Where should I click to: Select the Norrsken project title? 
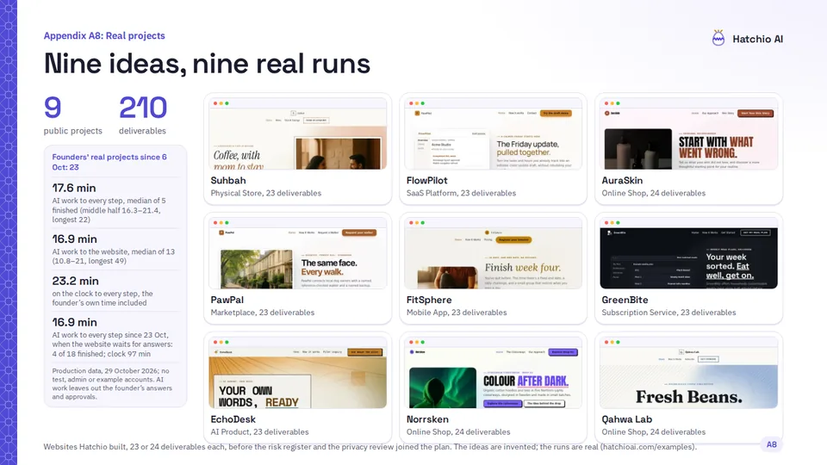(427, 419)
